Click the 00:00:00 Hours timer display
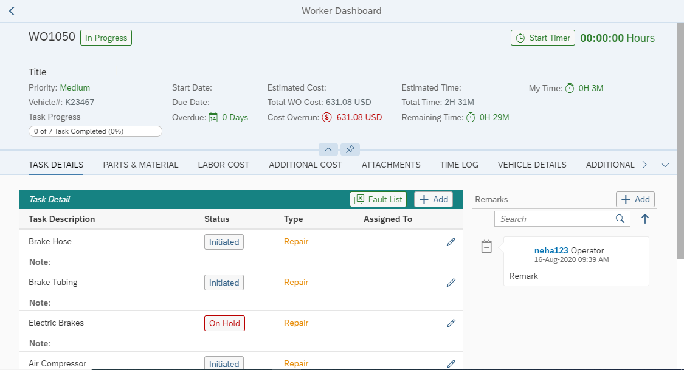The height and width of the screenshot is (370, 684). pos(617,38)
